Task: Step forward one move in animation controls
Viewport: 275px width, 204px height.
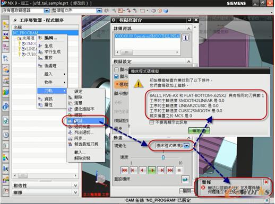Action: tap(161, 170)
